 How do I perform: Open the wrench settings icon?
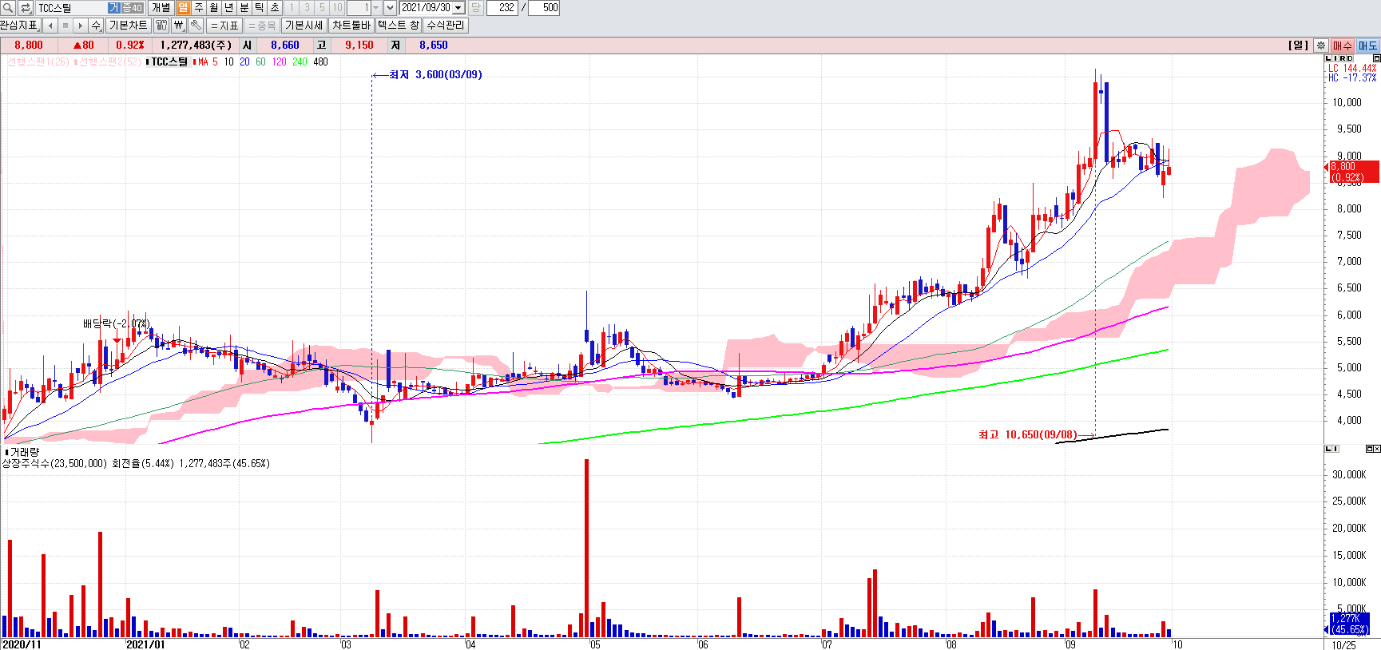(x=196, y=25)
